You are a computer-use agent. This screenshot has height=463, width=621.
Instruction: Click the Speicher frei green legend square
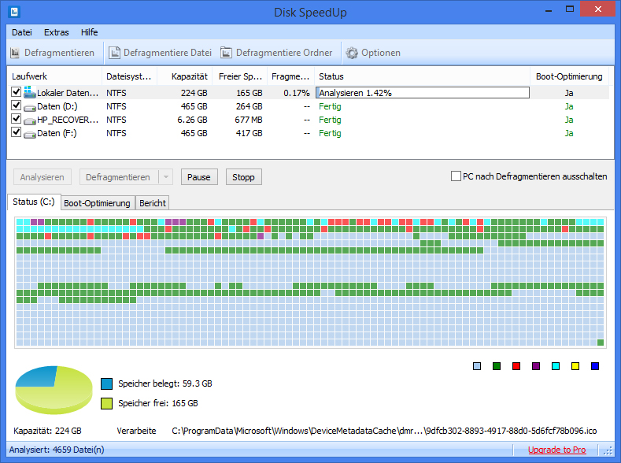(106, 403)
